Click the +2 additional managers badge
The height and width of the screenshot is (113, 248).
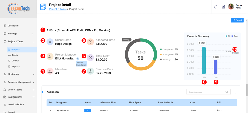click(x=78, y=59)
